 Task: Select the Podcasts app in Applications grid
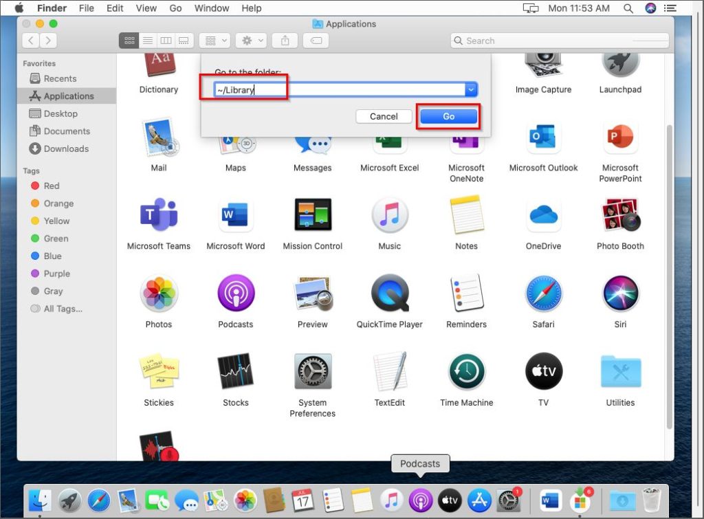235,293
